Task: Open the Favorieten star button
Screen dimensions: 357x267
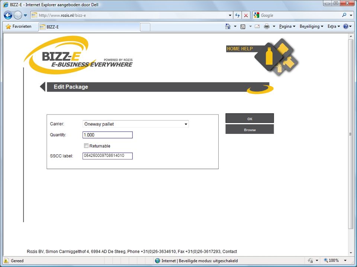Action: point(19,27)
